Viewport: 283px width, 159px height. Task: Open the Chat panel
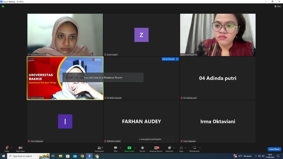click(115, 149)
